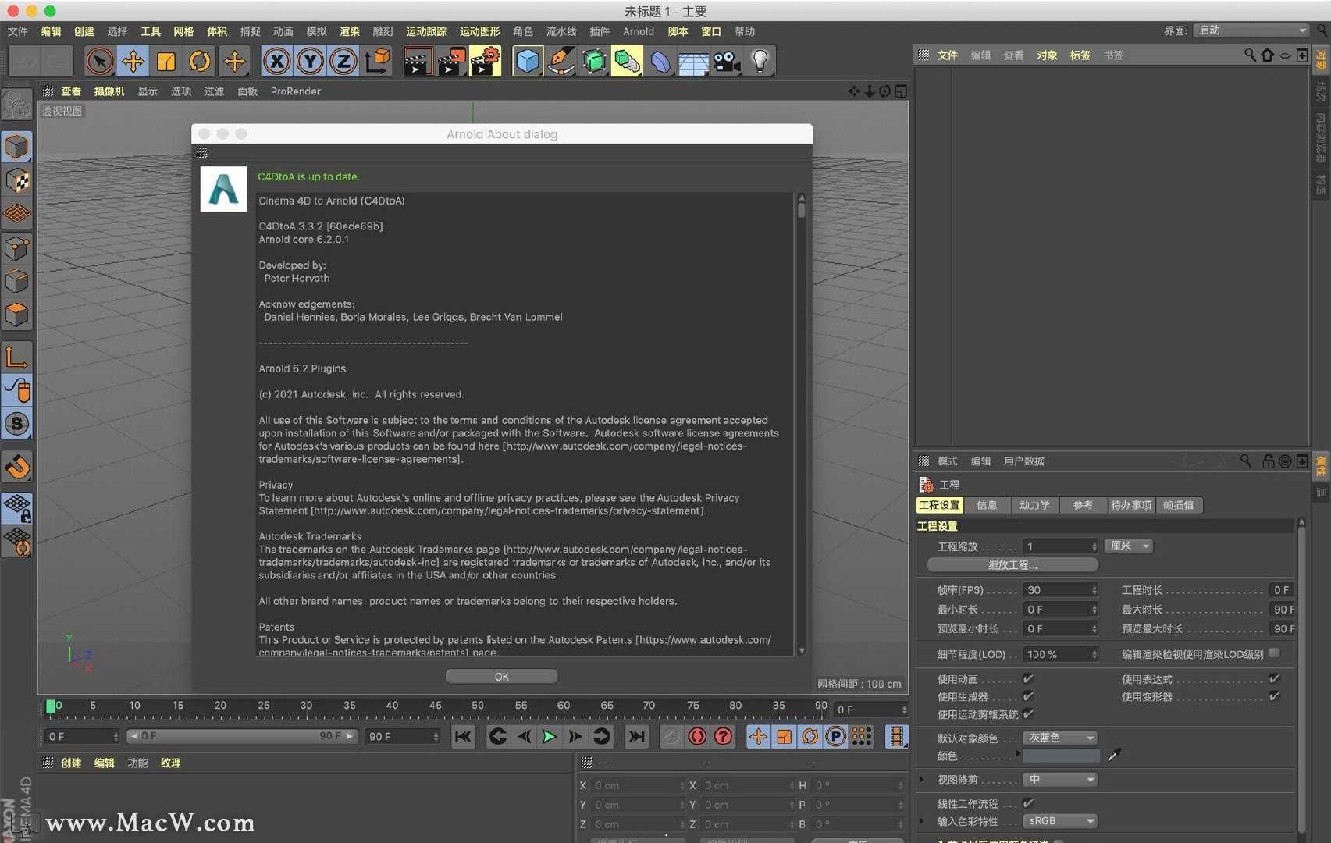Click the 缩放工程... button

click(1012, 564)
